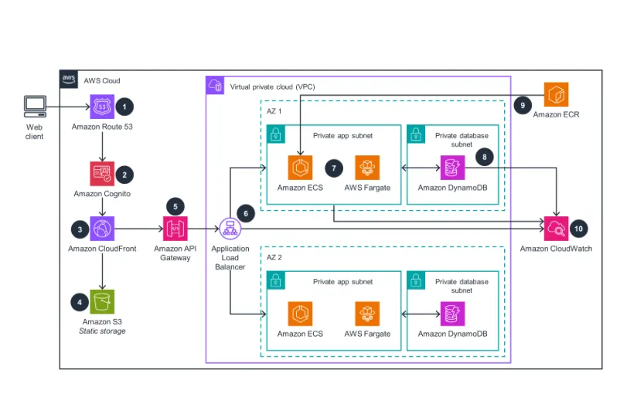This screenshot has width=620, height=397.
Task: Click the AWS Fargate icon in AZ 1
Action: click(x=367, y=168)
